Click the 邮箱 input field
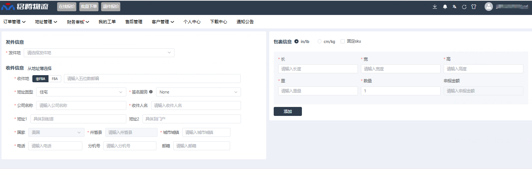The image size is (532, 169). pyautogui.click(x=202, y=146)
